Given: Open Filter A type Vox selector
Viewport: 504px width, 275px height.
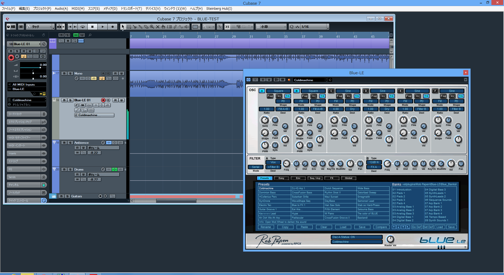Looking at the screenshot, I should [273, 162].
